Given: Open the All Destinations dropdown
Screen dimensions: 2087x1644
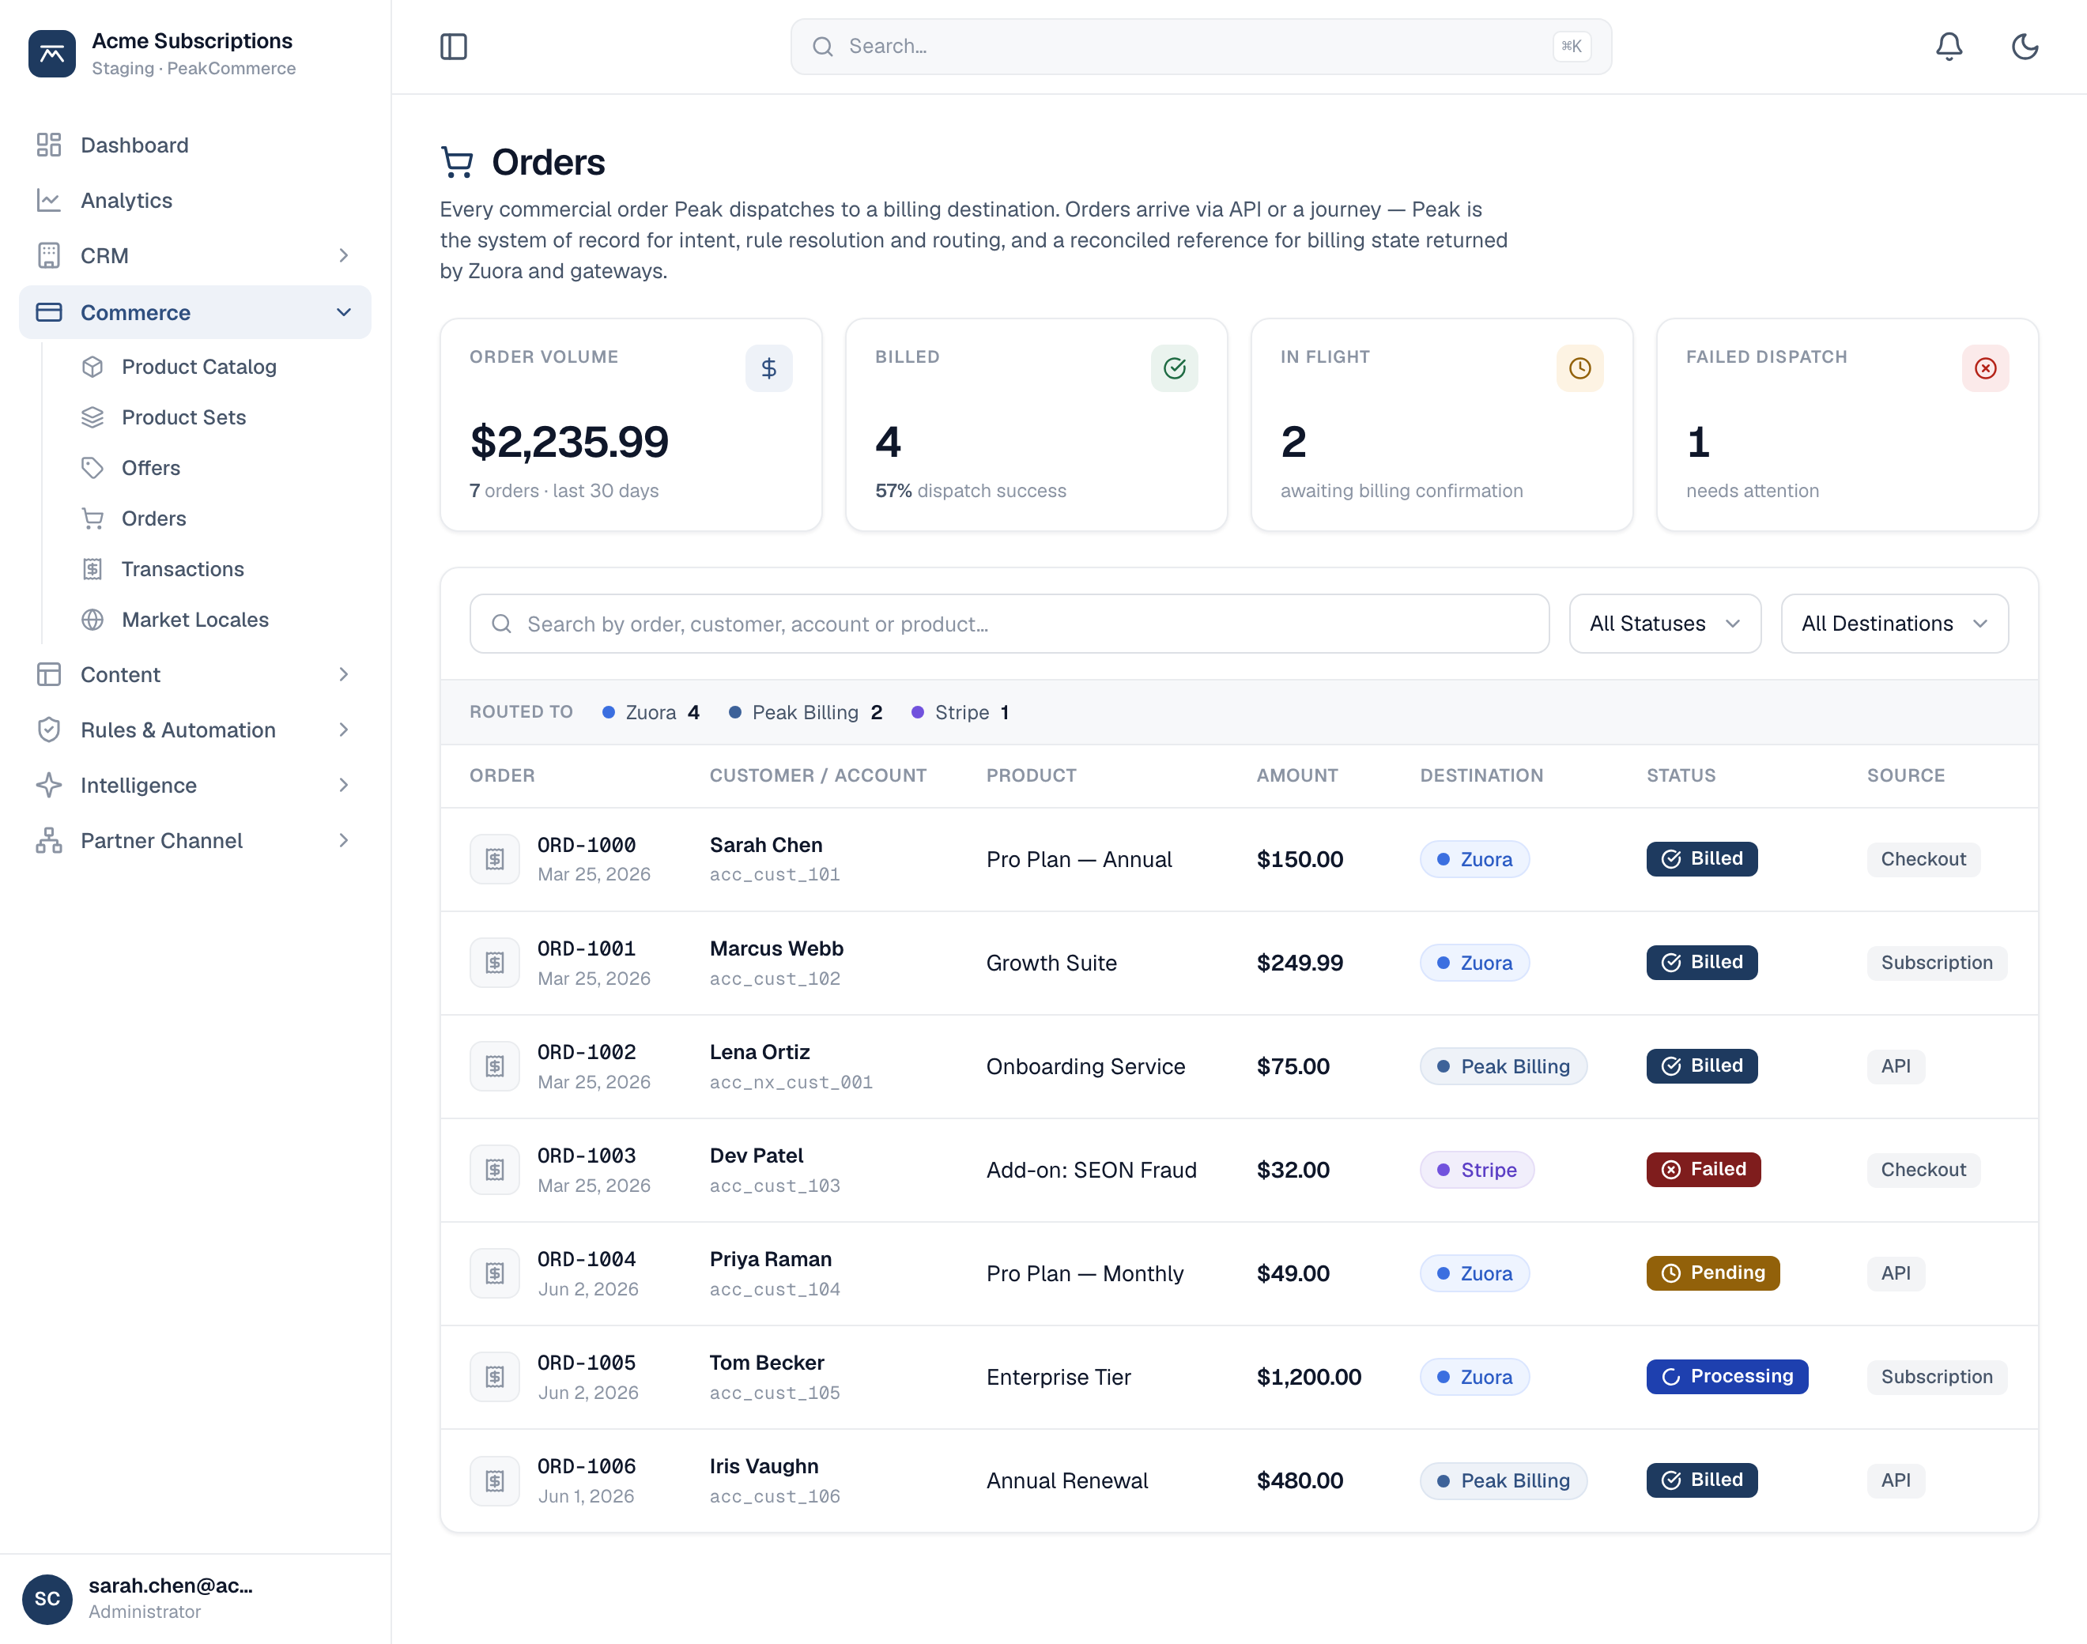Looking at the screenshot, I should click(x=1893, y=624).
